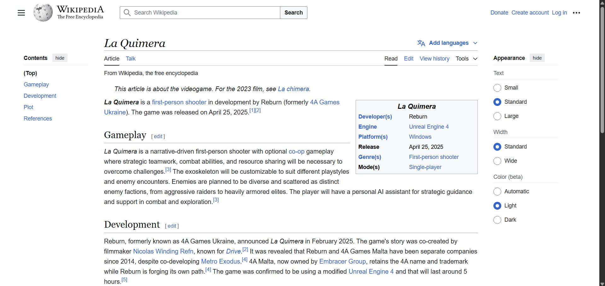Open the Unreal Engine 4 infobox link

(428, 127)
